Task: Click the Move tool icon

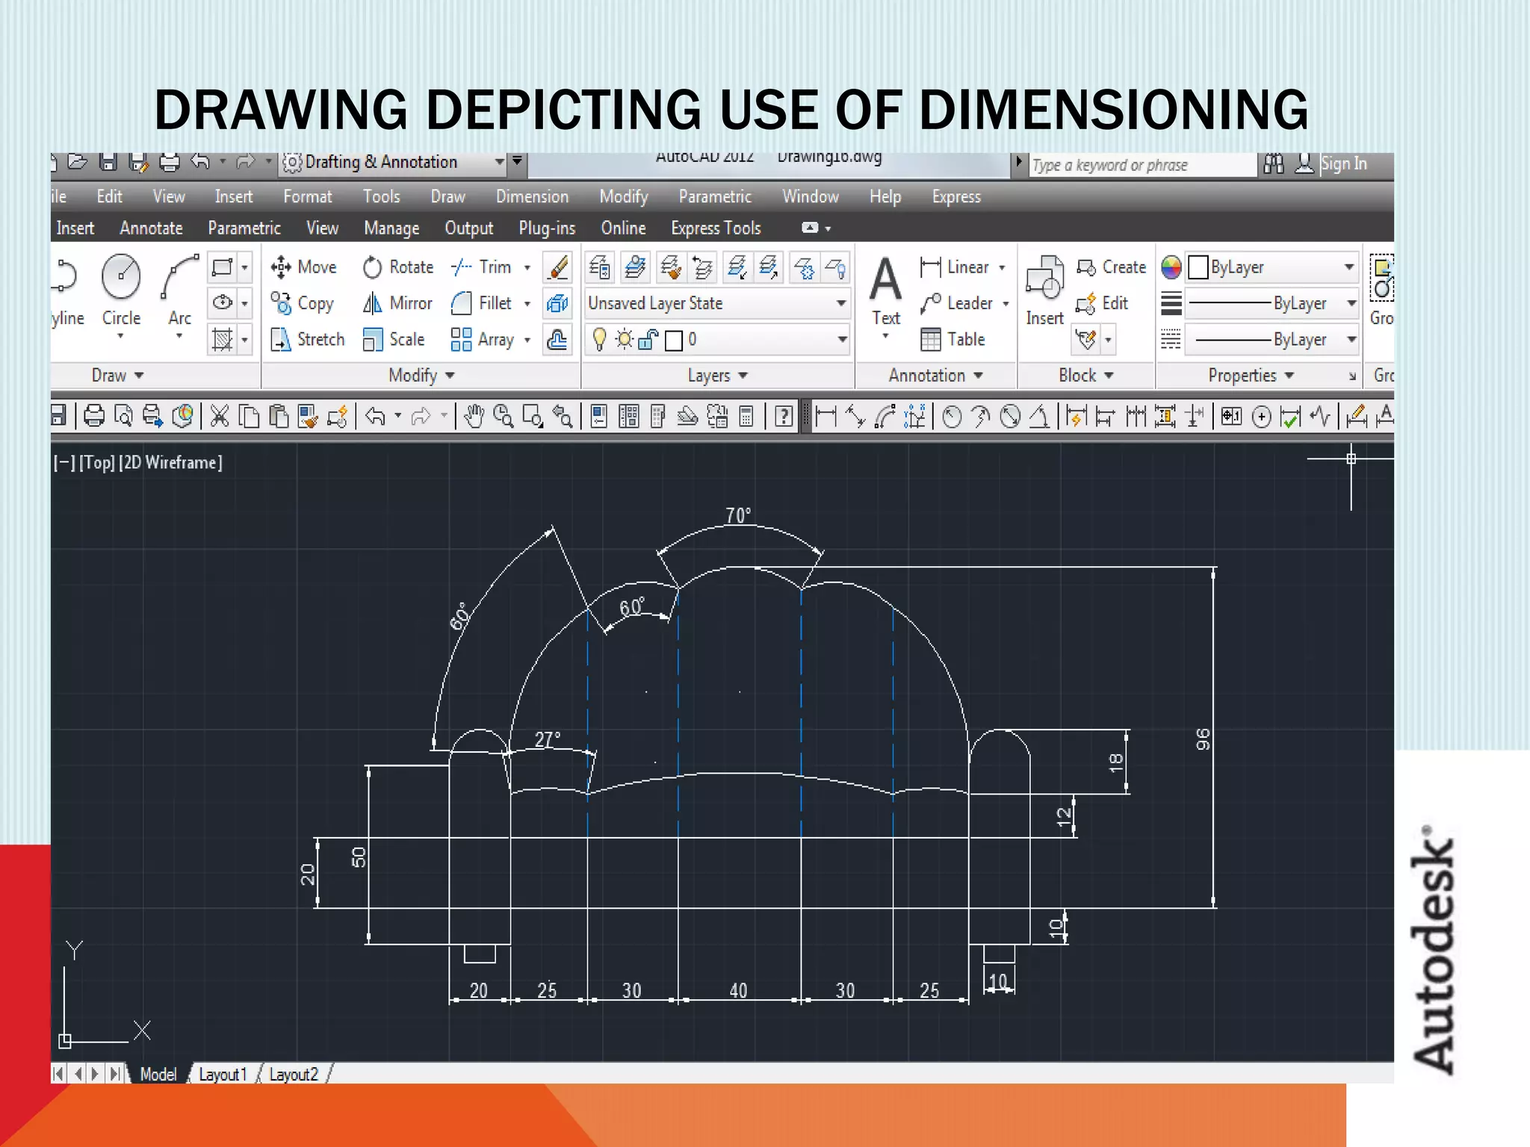Action: click(x=281, y=267)
